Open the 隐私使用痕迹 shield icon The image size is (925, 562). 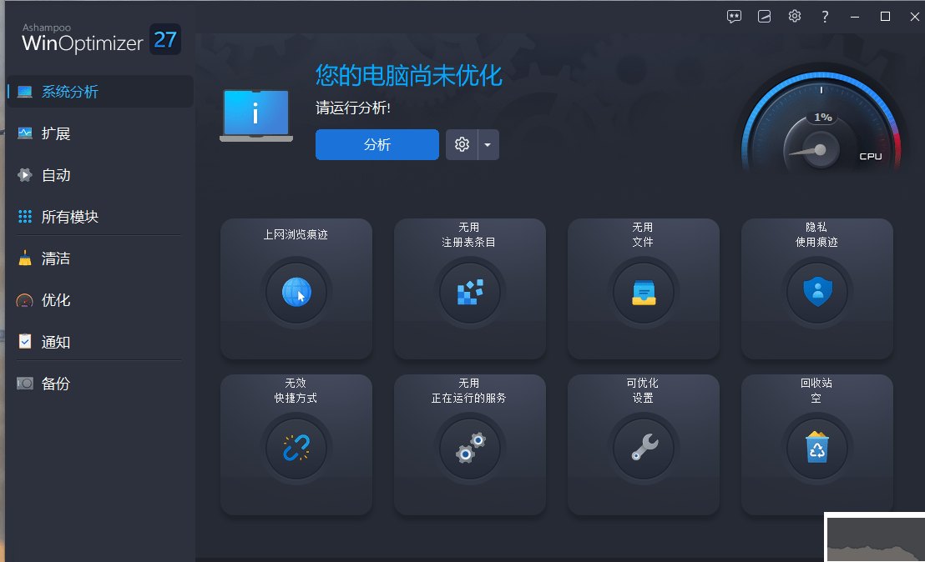(x=816, y=292)
